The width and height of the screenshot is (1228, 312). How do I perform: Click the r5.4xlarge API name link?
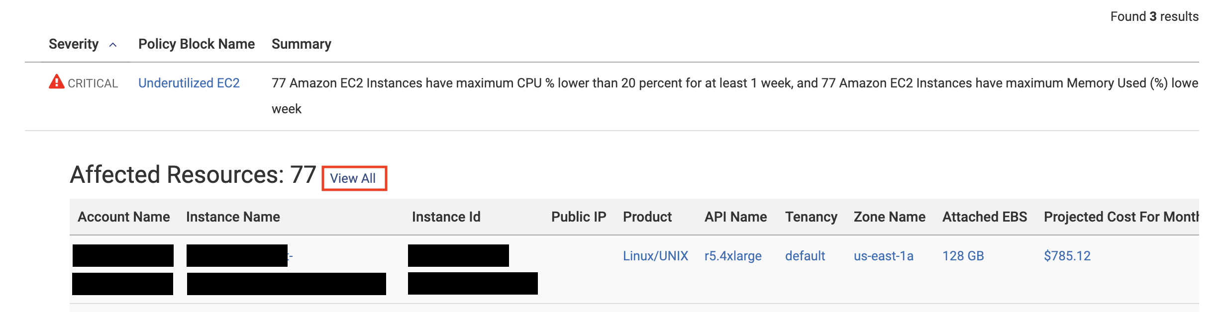click(x=733, y=256)
